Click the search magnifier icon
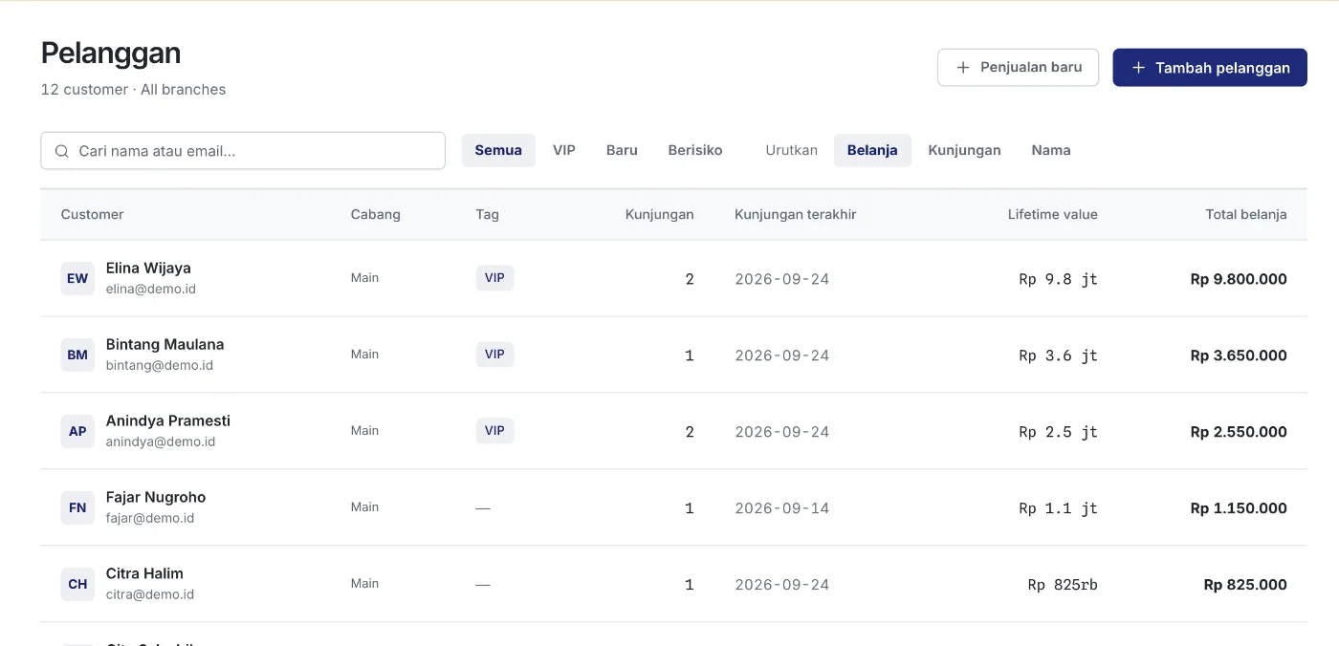The height and width of the screenshot is (646, 1339). pyautogui.click(x=62, y=151)
